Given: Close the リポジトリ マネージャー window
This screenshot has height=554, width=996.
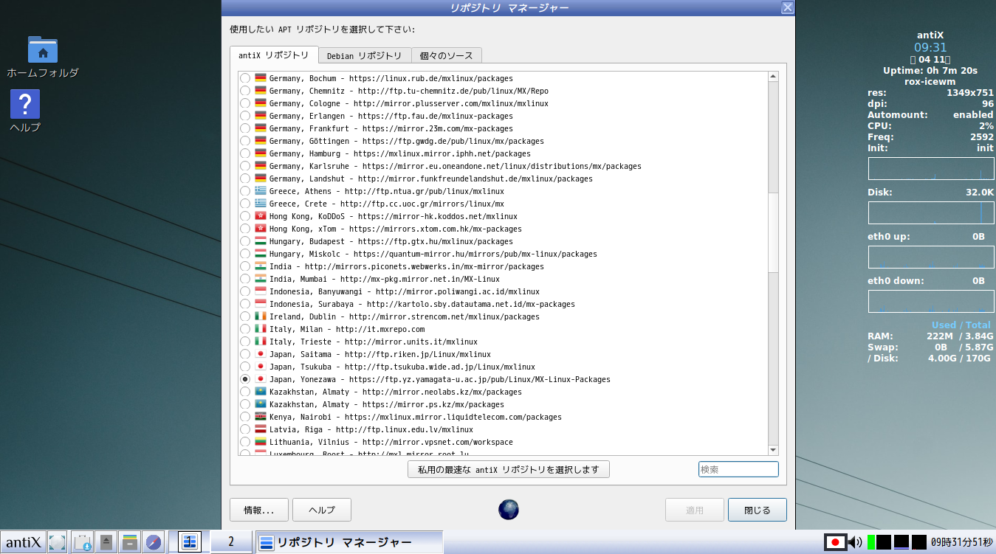Looking at the screenshot, I should point(788,7).
